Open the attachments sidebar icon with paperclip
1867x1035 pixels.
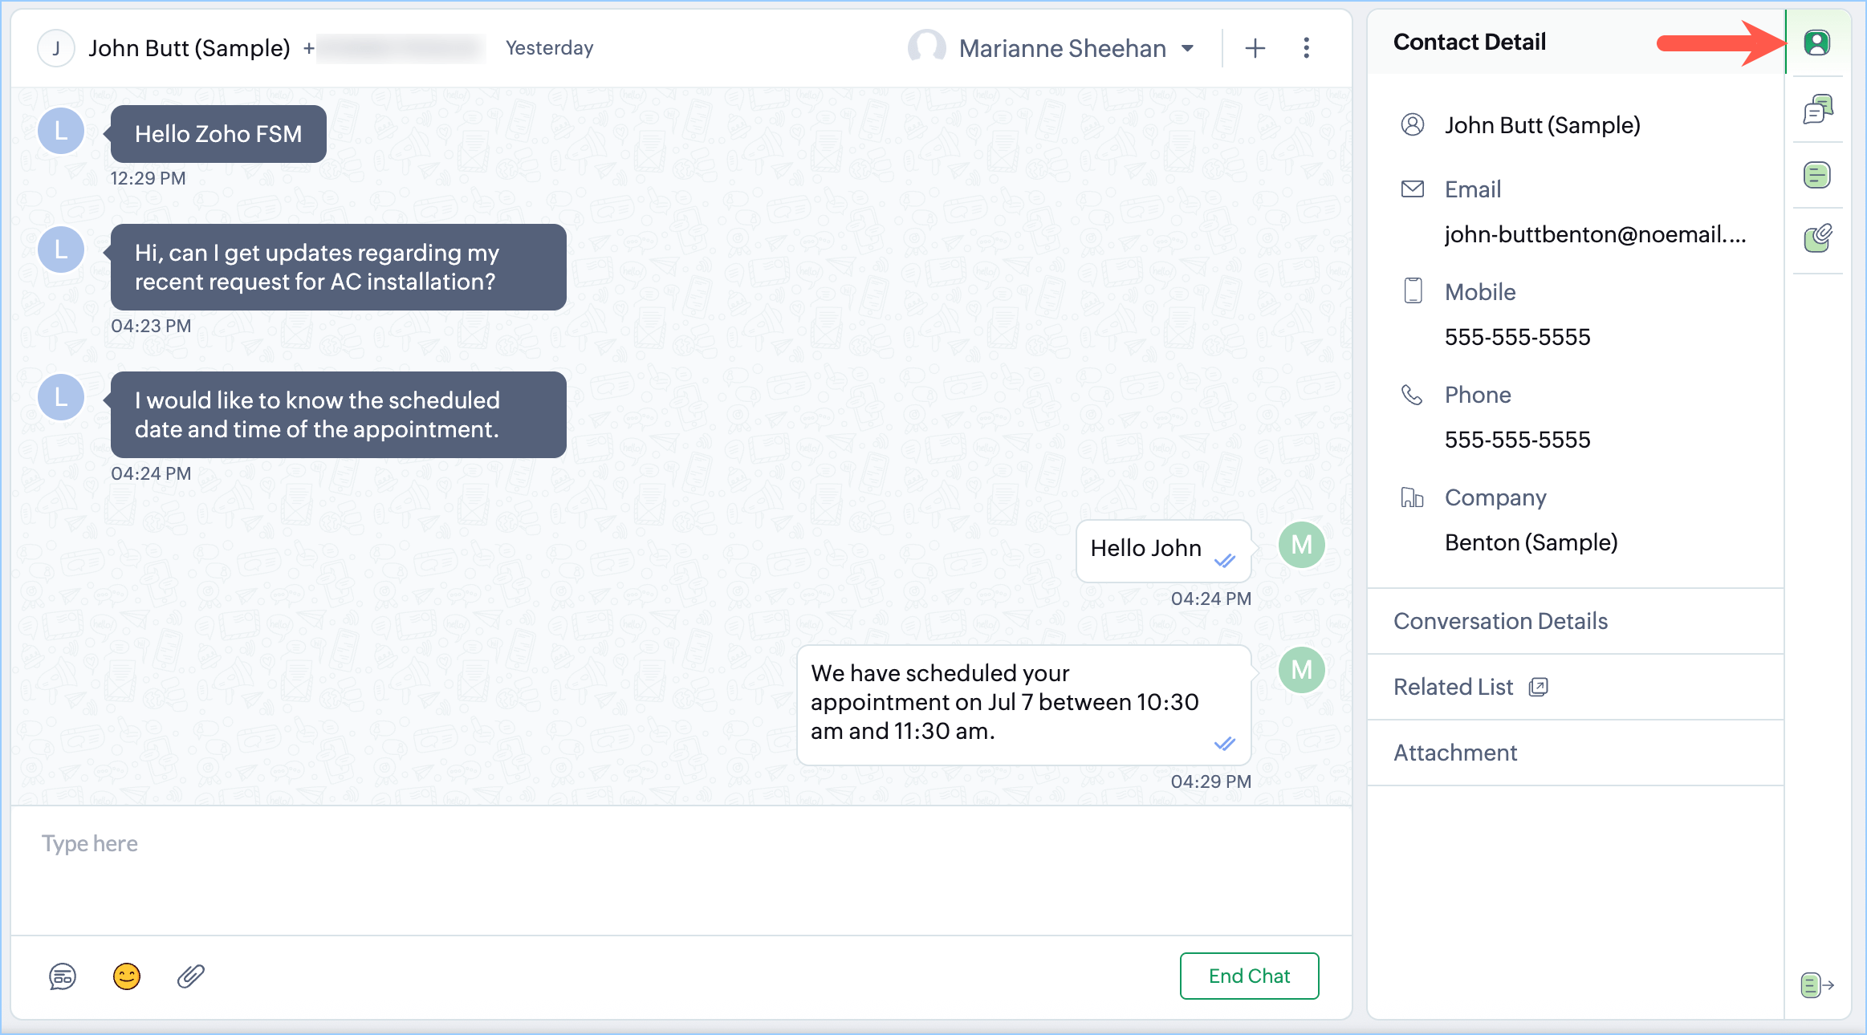[x=1817, y=238]
